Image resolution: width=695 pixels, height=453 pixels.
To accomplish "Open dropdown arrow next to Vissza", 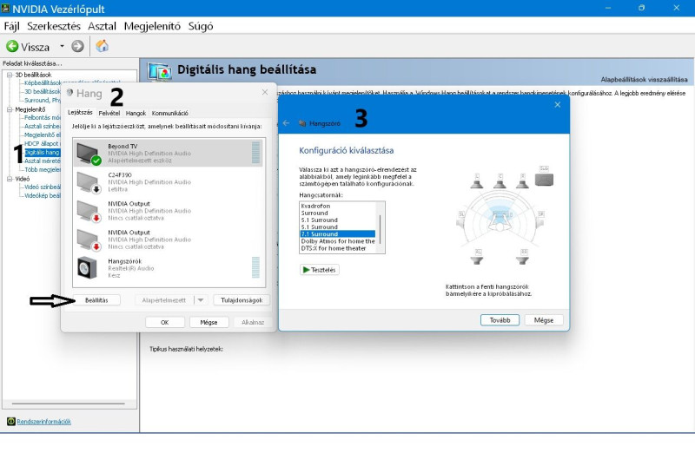I will point(62,46).
